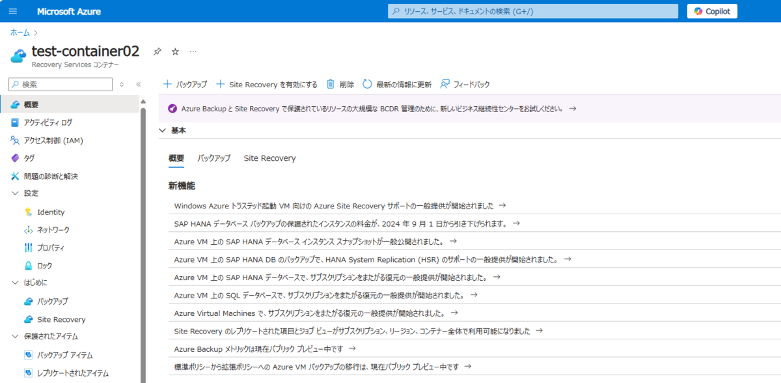Click the favorite star icon
The image size is (781, 383).
(174, 51)
